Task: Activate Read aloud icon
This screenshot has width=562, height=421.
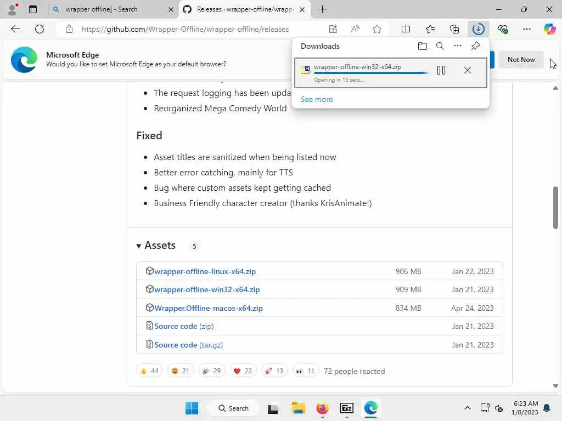Action: coord(355,29)
